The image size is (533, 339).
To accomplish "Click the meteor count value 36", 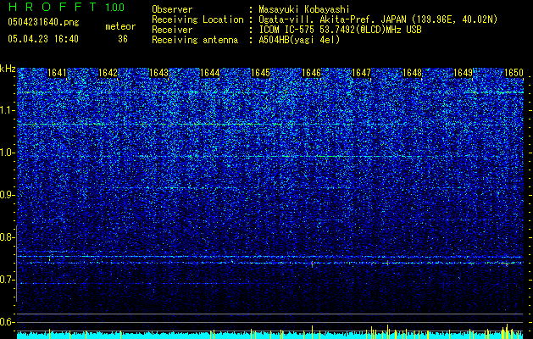I will click(123, 39).
